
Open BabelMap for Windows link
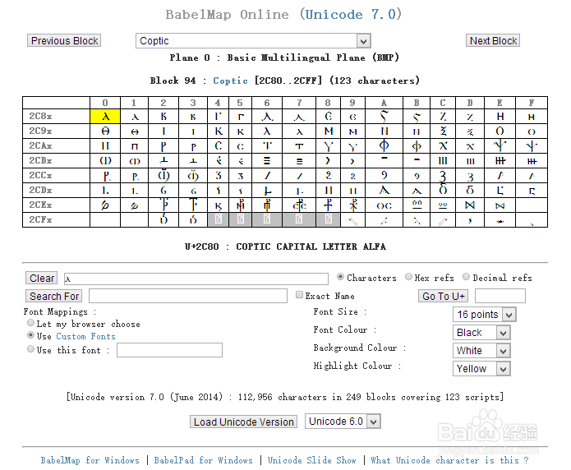tap(90, 460)
